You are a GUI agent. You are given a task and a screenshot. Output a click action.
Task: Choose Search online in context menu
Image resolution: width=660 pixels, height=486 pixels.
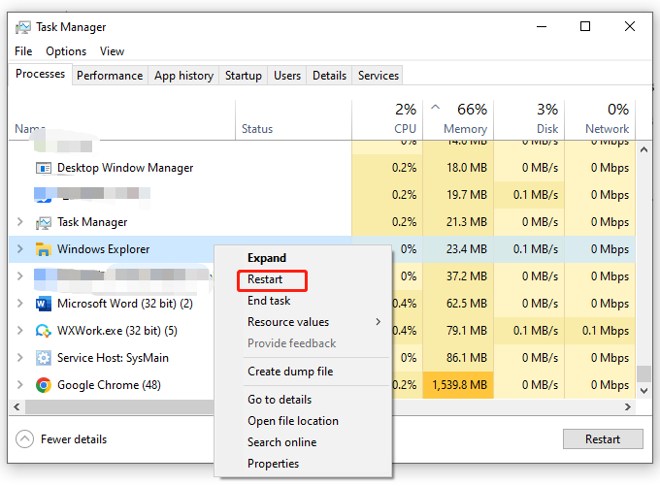[303, 442]
